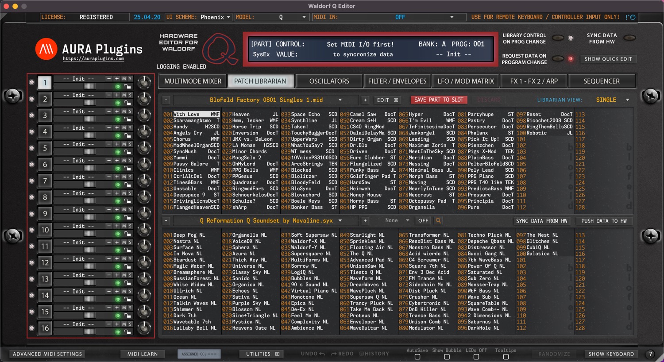
Task: Click pan slider of part 3
Action: tap(90, 119)
